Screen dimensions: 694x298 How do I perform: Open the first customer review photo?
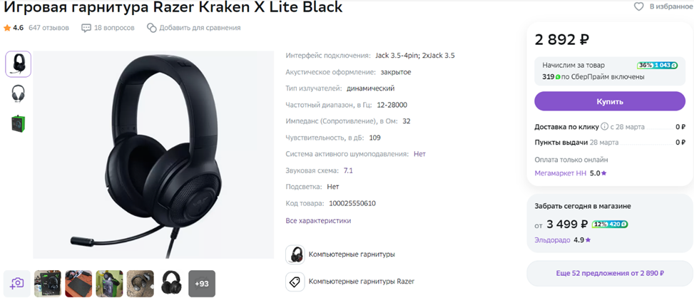click(48, 284)
